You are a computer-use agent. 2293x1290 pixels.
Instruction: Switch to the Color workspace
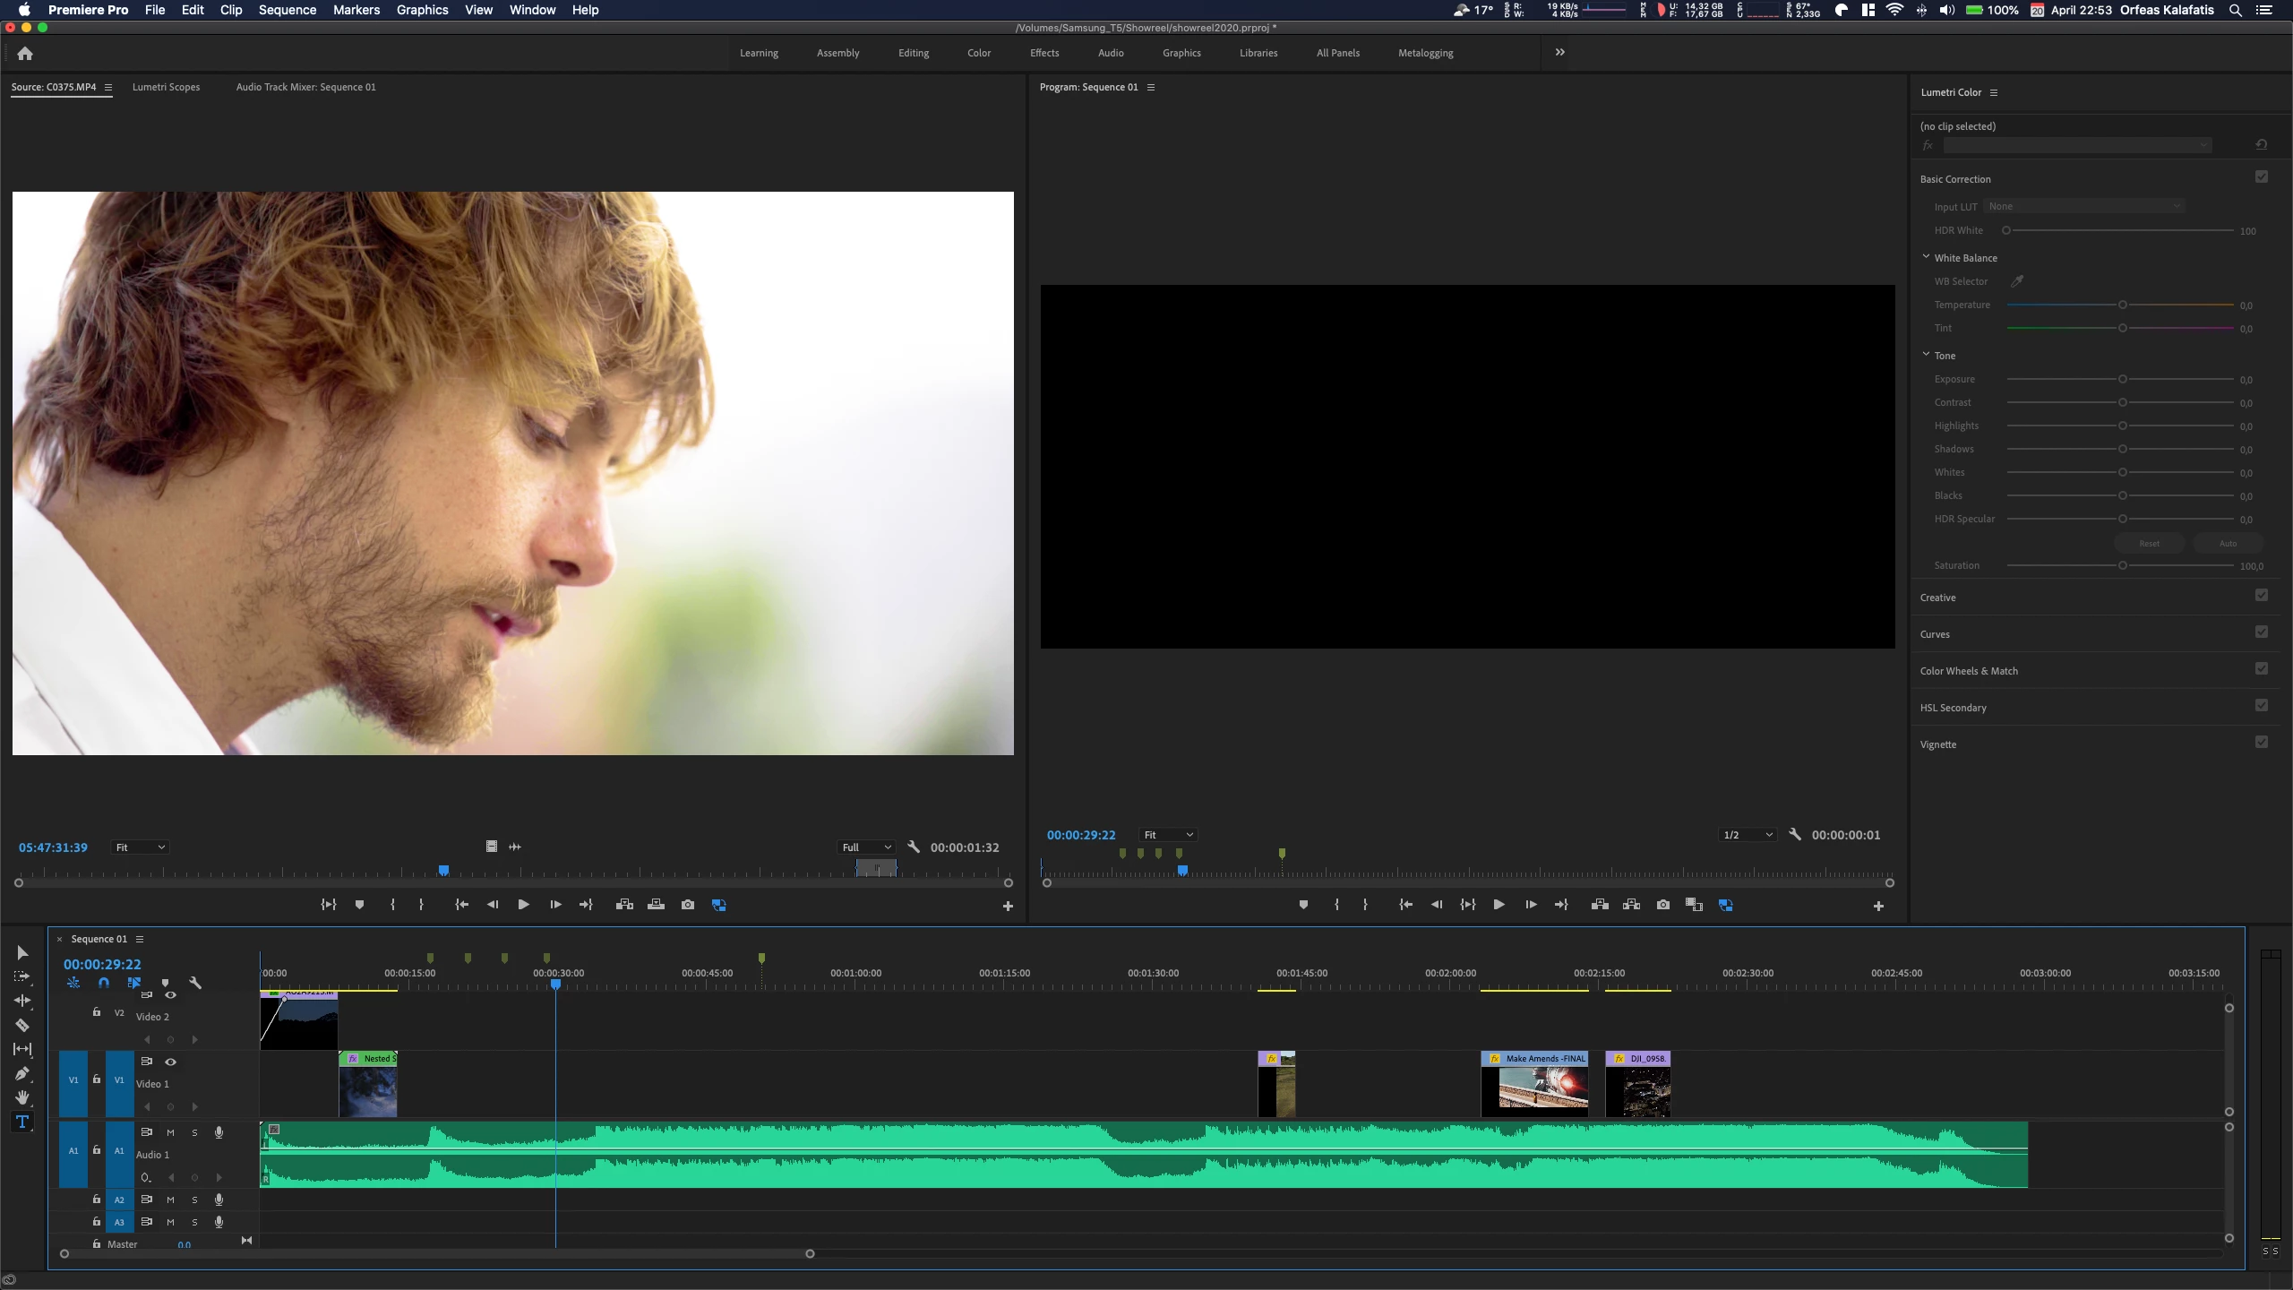coord(978,53)
